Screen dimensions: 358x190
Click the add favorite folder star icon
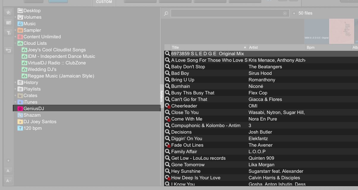pyautogui.click(x=8, y=13)
